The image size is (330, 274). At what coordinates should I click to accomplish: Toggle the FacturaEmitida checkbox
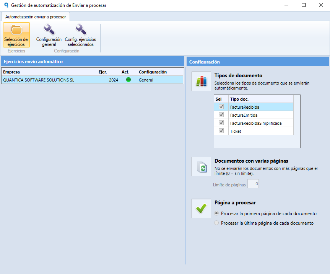(221, 115)
